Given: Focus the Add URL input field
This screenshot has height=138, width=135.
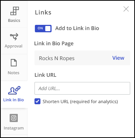Looking at the screenshot, I should pyautogui.click(x=82, y=88).
